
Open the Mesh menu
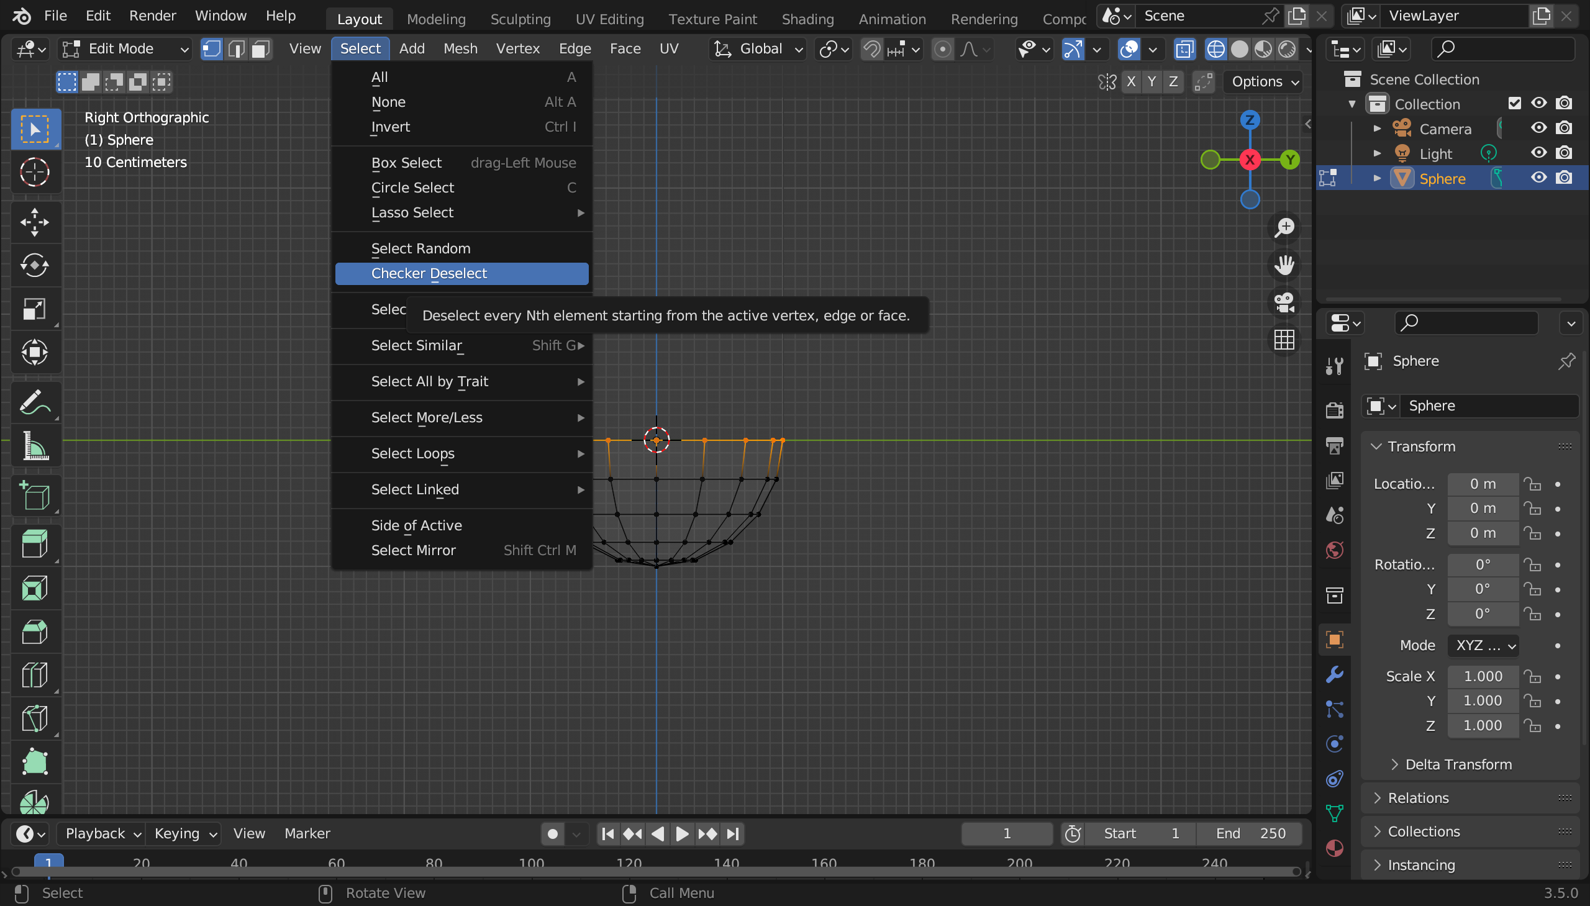[x=460, y=48]
